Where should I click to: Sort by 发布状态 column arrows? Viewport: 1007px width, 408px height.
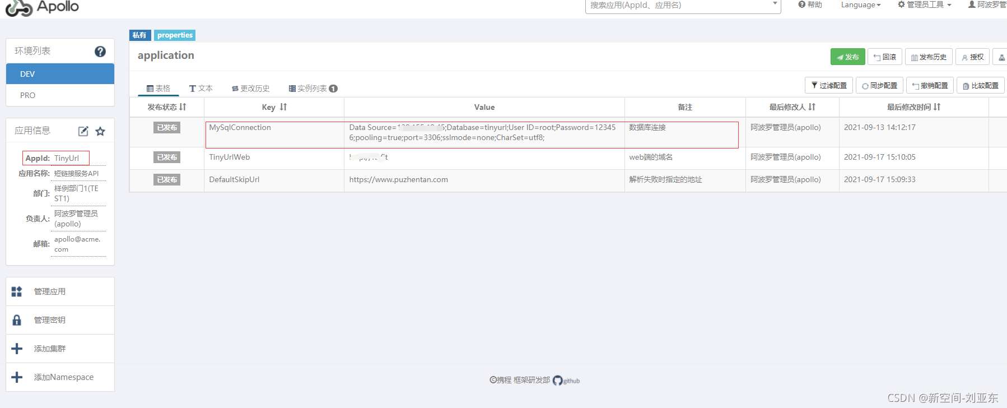coord(183,107)
